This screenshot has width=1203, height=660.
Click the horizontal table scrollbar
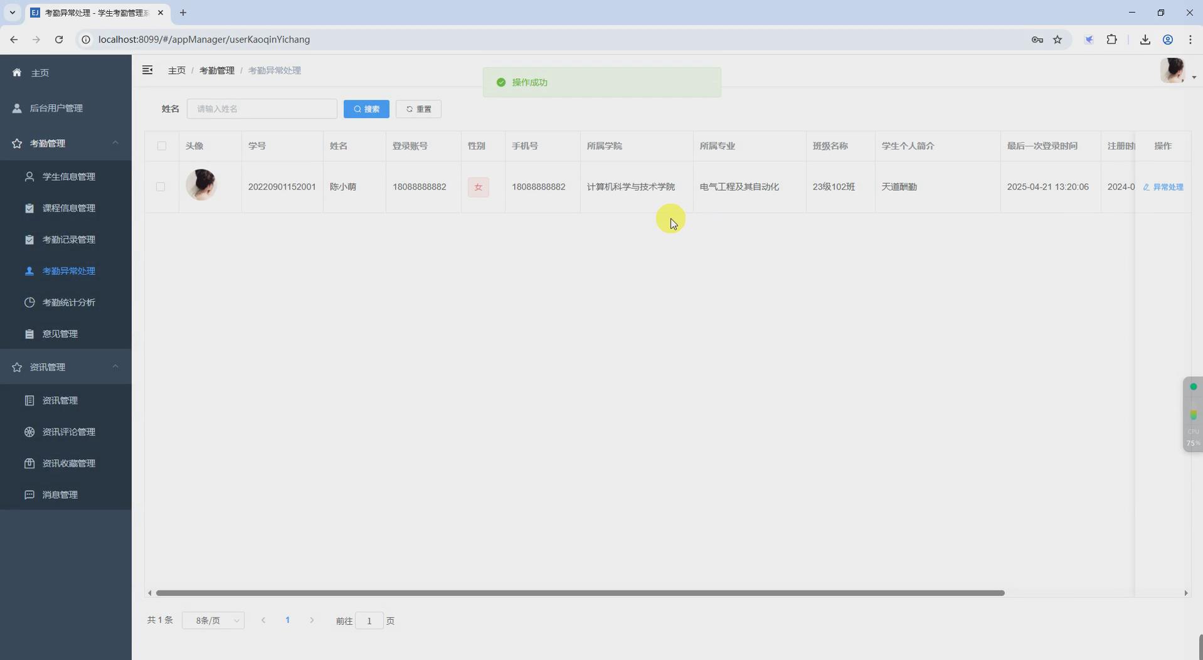(x=580, y=593)
